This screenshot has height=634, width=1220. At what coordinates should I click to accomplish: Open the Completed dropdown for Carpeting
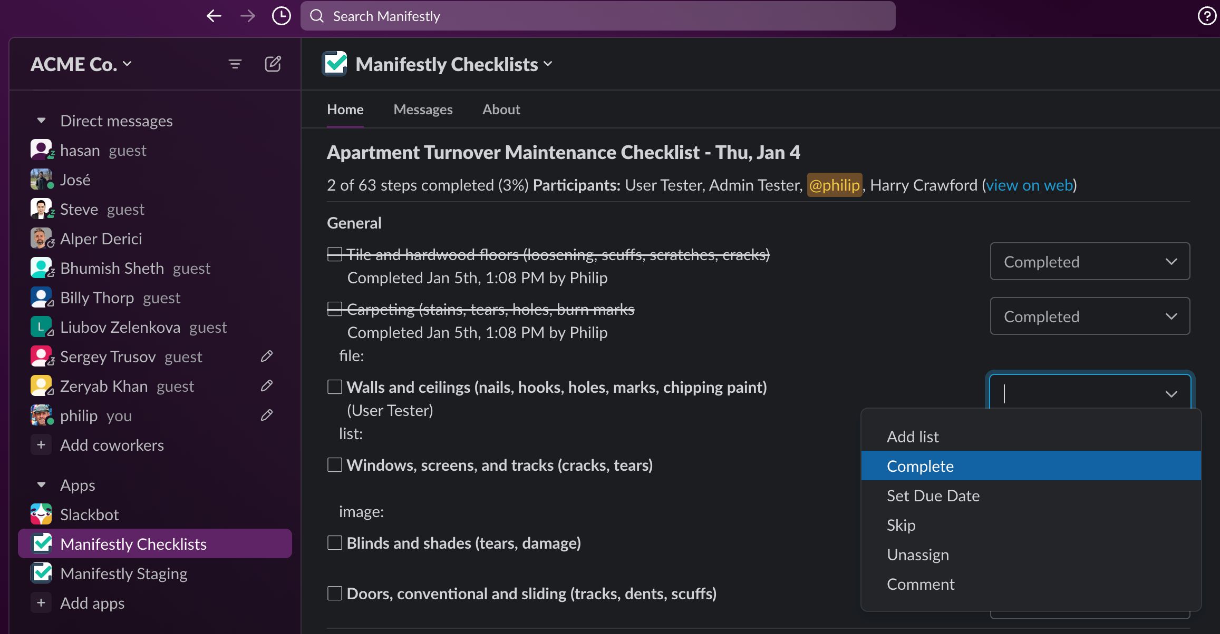point(1089,316)
